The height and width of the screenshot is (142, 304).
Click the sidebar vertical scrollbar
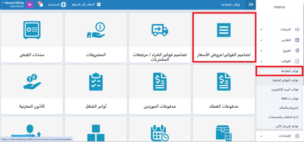click(303, 43)
